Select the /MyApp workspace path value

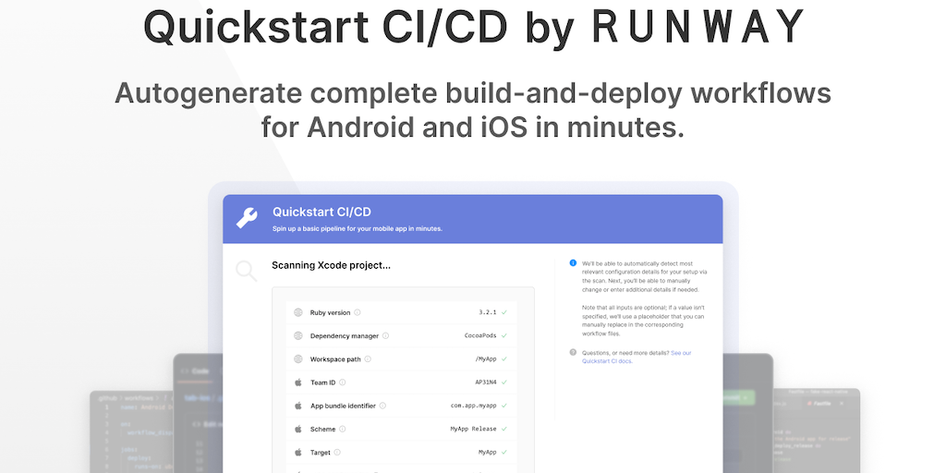click(486, 359)
